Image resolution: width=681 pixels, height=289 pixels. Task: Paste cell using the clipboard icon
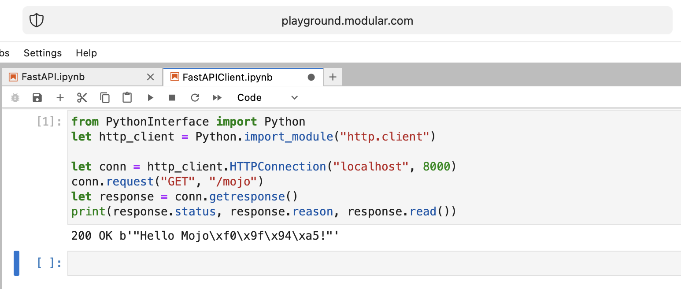tap(127, 98)
